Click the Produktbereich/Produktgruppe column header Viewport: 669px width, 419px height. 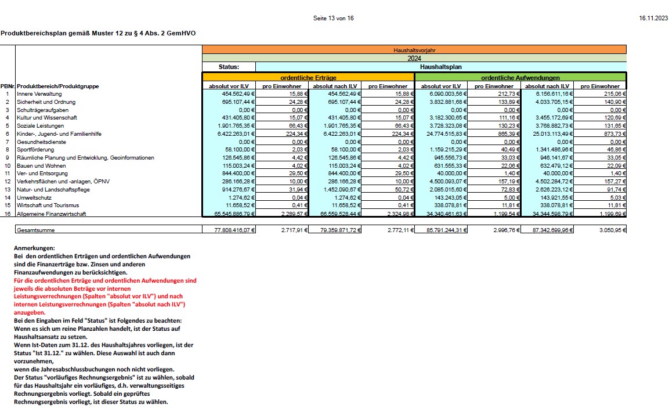click(58, 86)
